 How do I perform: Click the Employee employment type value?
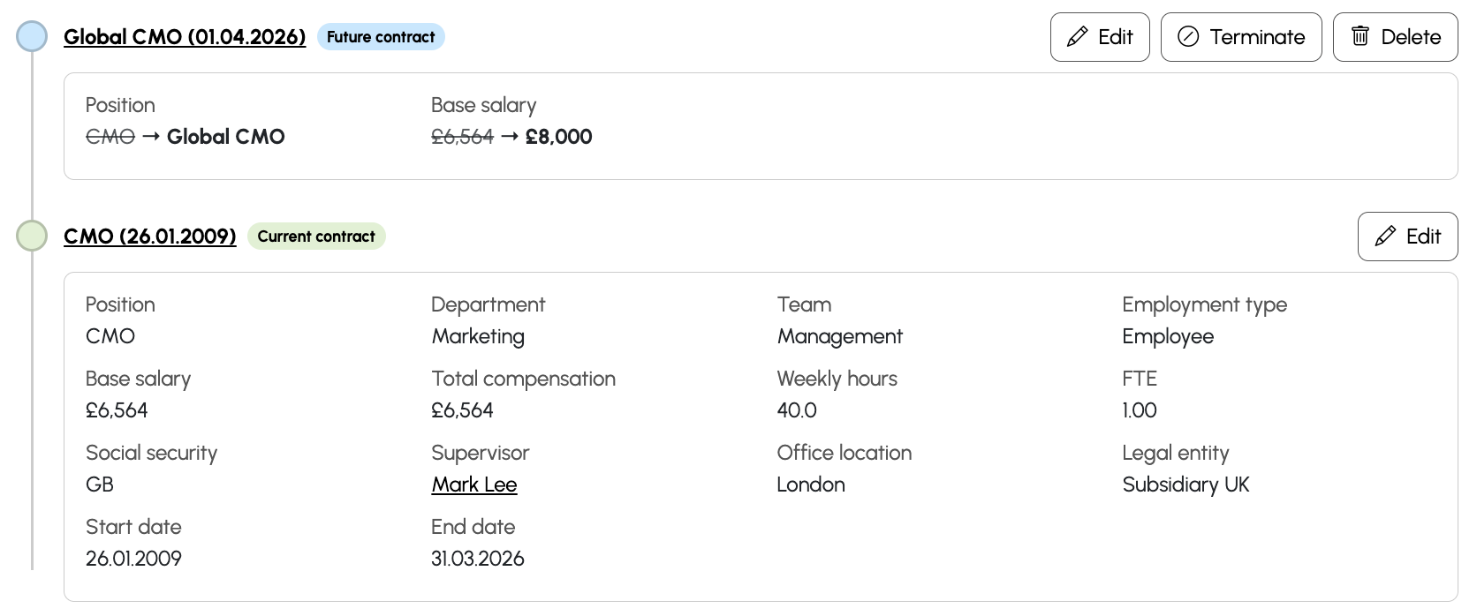point(1168,336)
